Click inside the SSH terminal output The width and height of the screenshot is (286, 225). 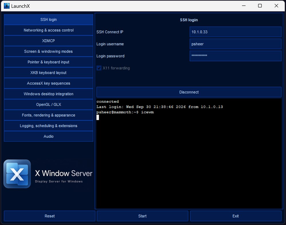coord(189,154)
